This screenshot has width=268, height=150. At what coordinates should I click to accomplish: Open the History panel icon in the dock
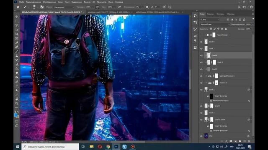(195, 16)
